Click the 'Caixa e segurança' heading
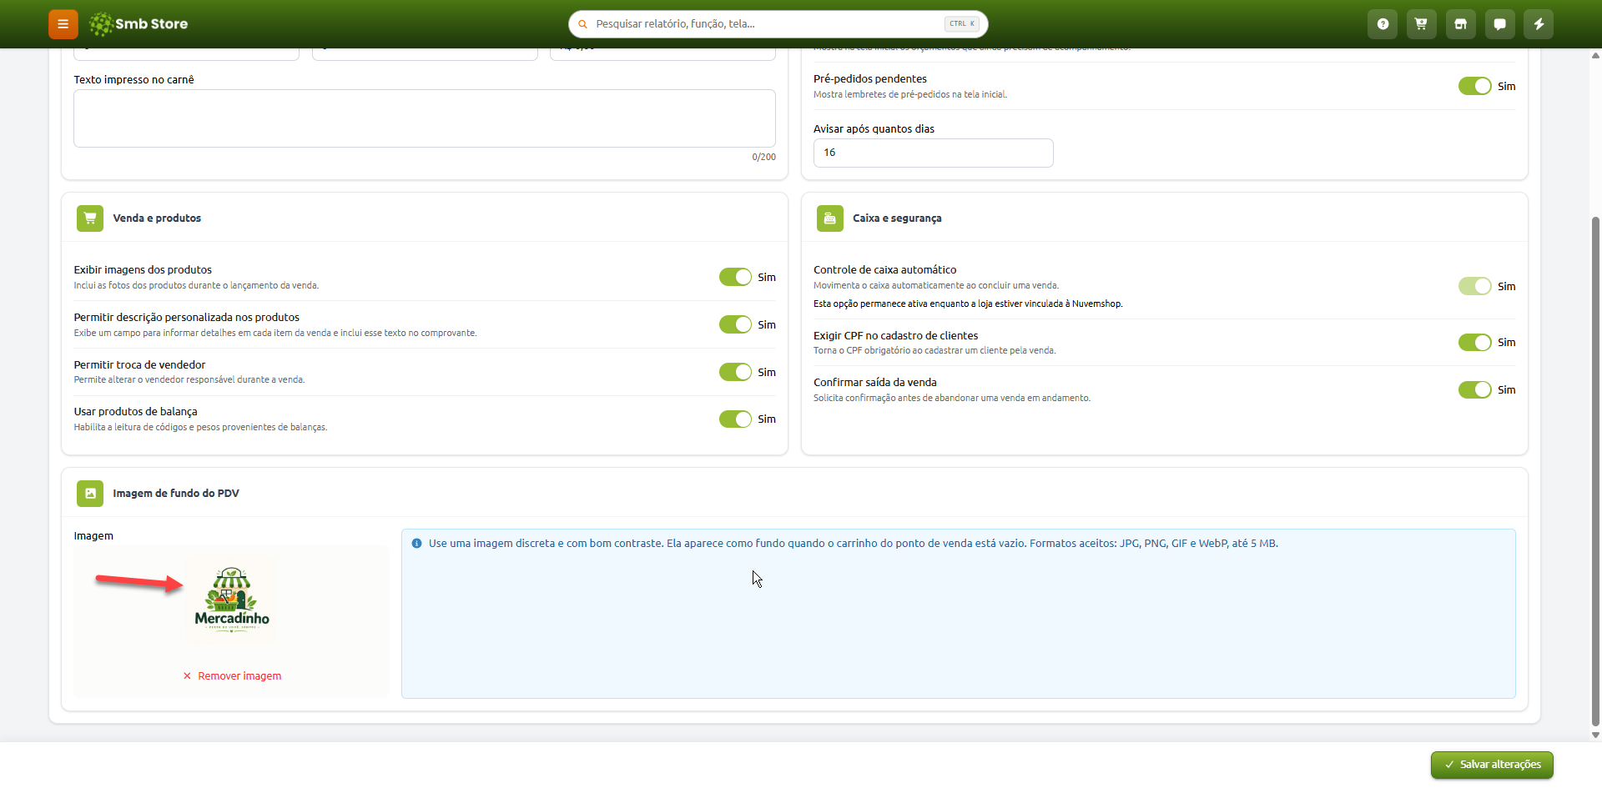Screen dimensions: 1602x788 pyautogui.click(x=897, y=218)
